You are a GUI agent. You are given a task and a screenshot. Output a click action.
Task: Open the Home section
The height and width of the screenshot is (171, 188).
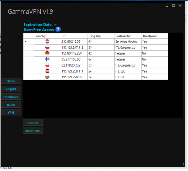[x=11, y=81]
